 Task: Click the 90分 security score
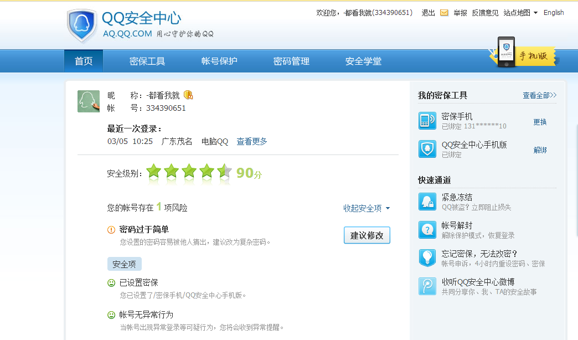point(249,173)
